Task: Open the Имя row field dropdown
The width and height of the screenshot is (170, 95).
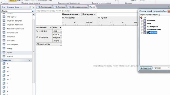Action: [x=60, y=27]
